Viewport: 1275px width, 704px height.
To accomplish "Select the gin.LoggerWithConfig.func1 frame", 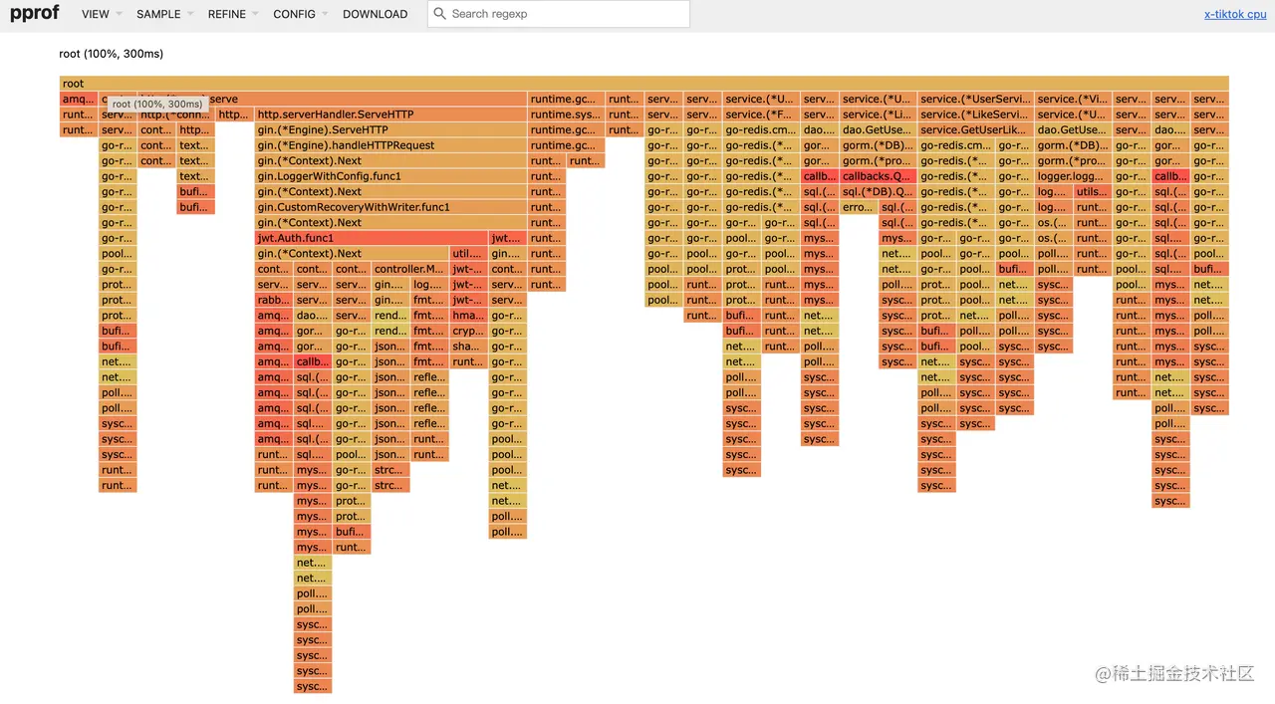I will [x=391, y=176].
